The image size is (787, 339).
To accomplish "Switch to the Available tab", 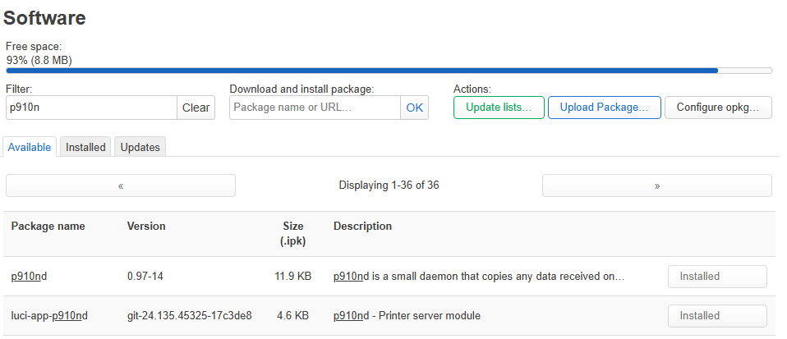I will point(30,147).
